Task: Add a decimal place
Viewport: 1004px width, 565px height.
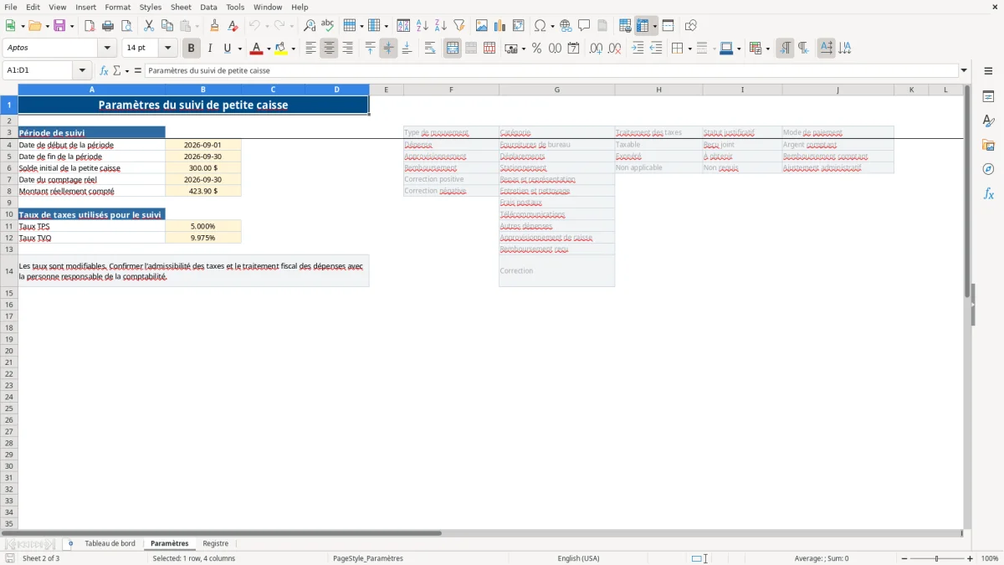Action: [596, 49]
